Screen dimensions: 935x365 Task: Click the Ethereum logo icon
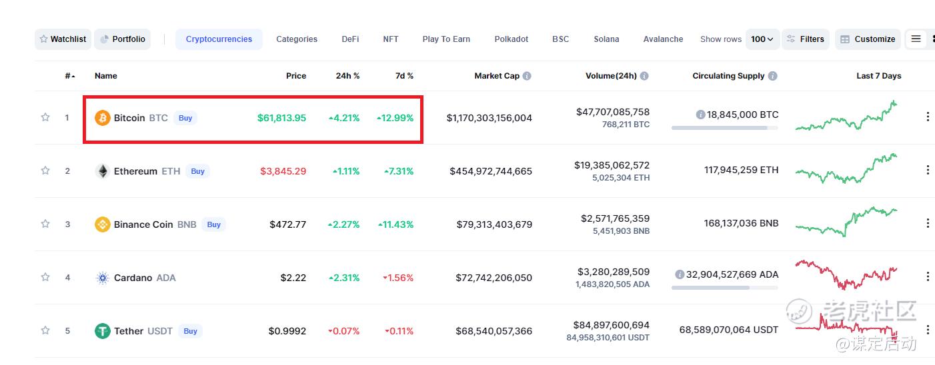pos(102,171)
